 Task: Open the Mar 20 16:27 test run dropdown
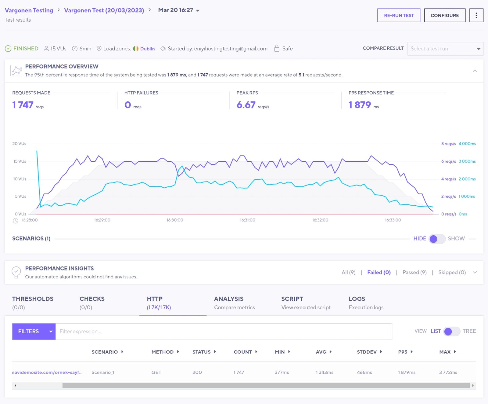pyautogui.click(x=179, y=10)
